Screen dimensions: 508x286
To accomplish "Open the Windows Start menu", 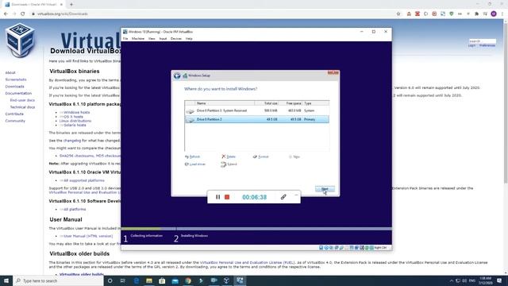I will click(6, 280).
